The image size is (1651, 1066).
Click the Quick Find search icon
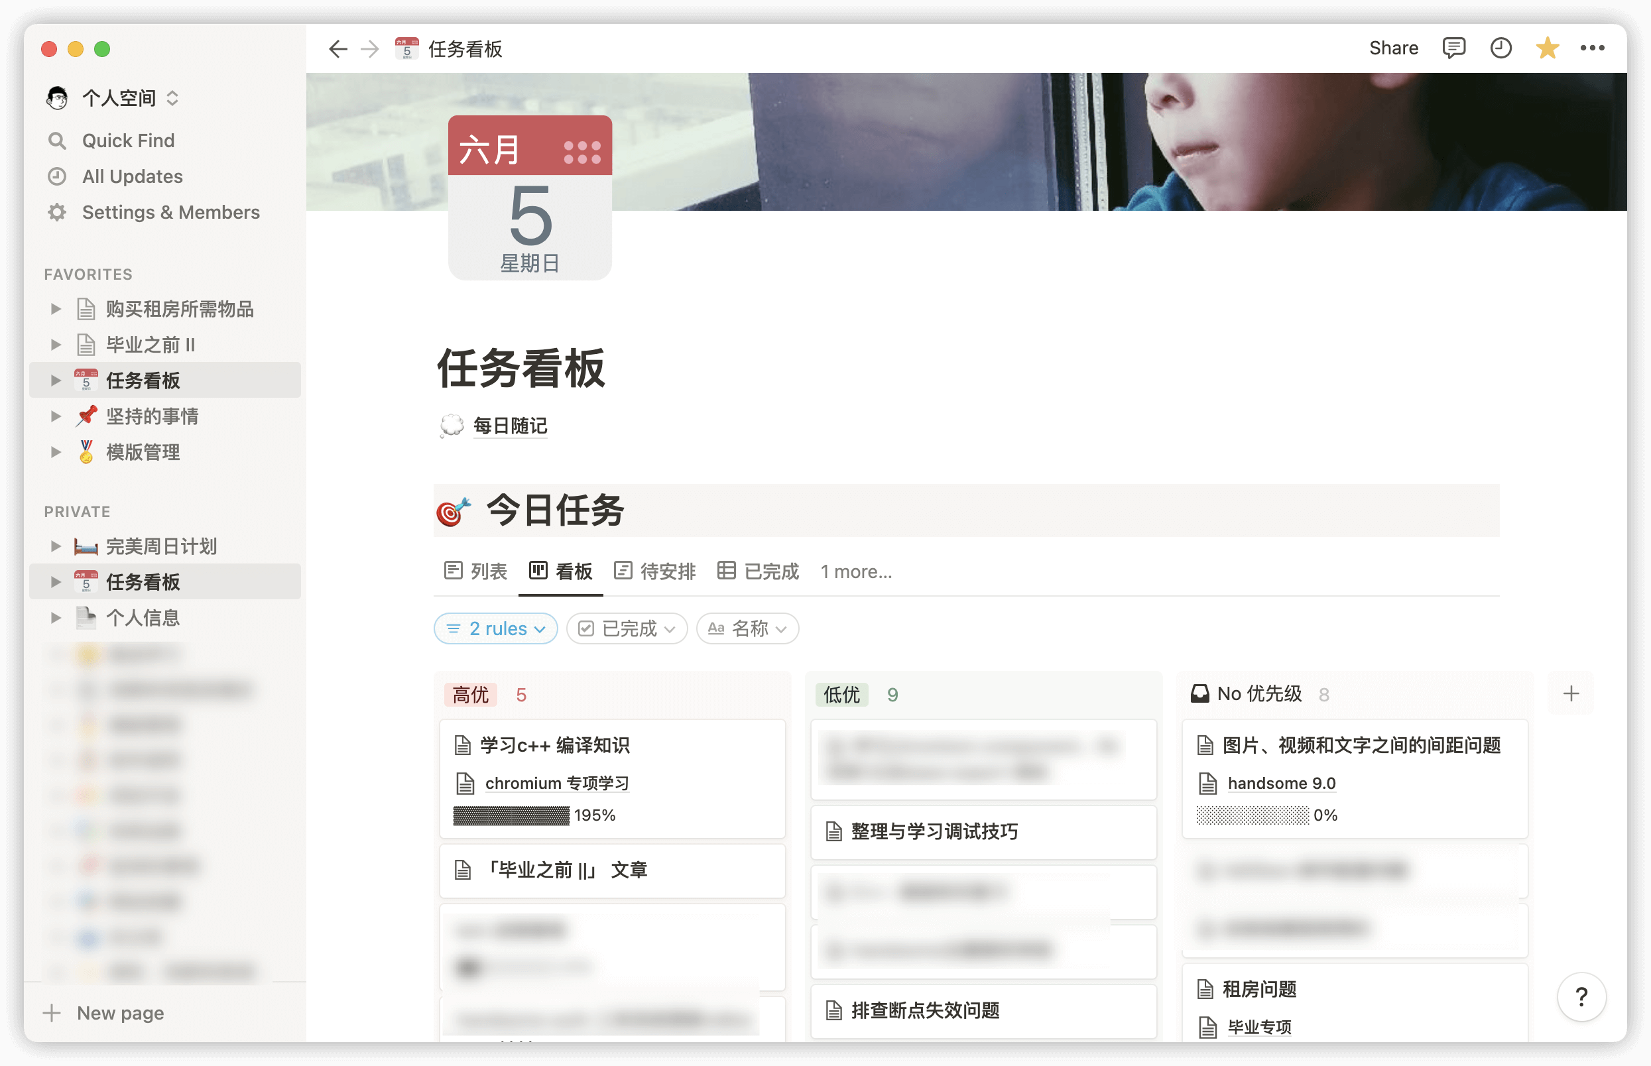56,141
